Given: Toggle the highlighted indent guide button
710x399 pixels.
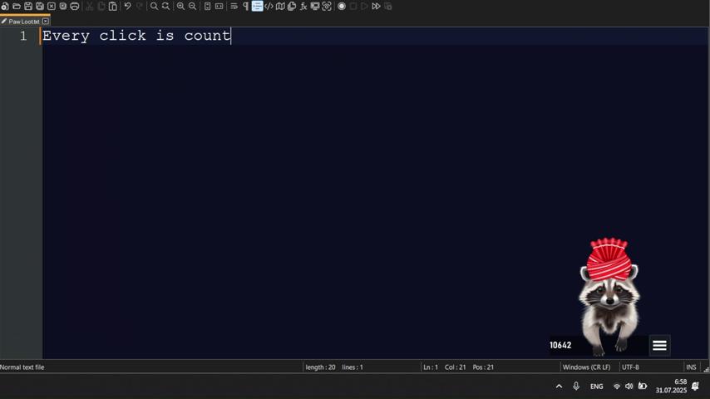Looking at the screenshot, I should click(257, 6).
